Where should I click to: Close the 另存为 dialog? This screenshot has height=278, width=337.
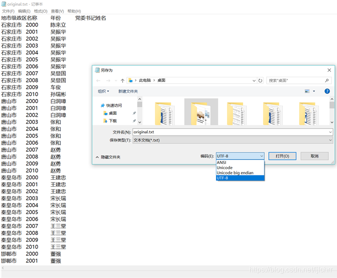(329, 70)
